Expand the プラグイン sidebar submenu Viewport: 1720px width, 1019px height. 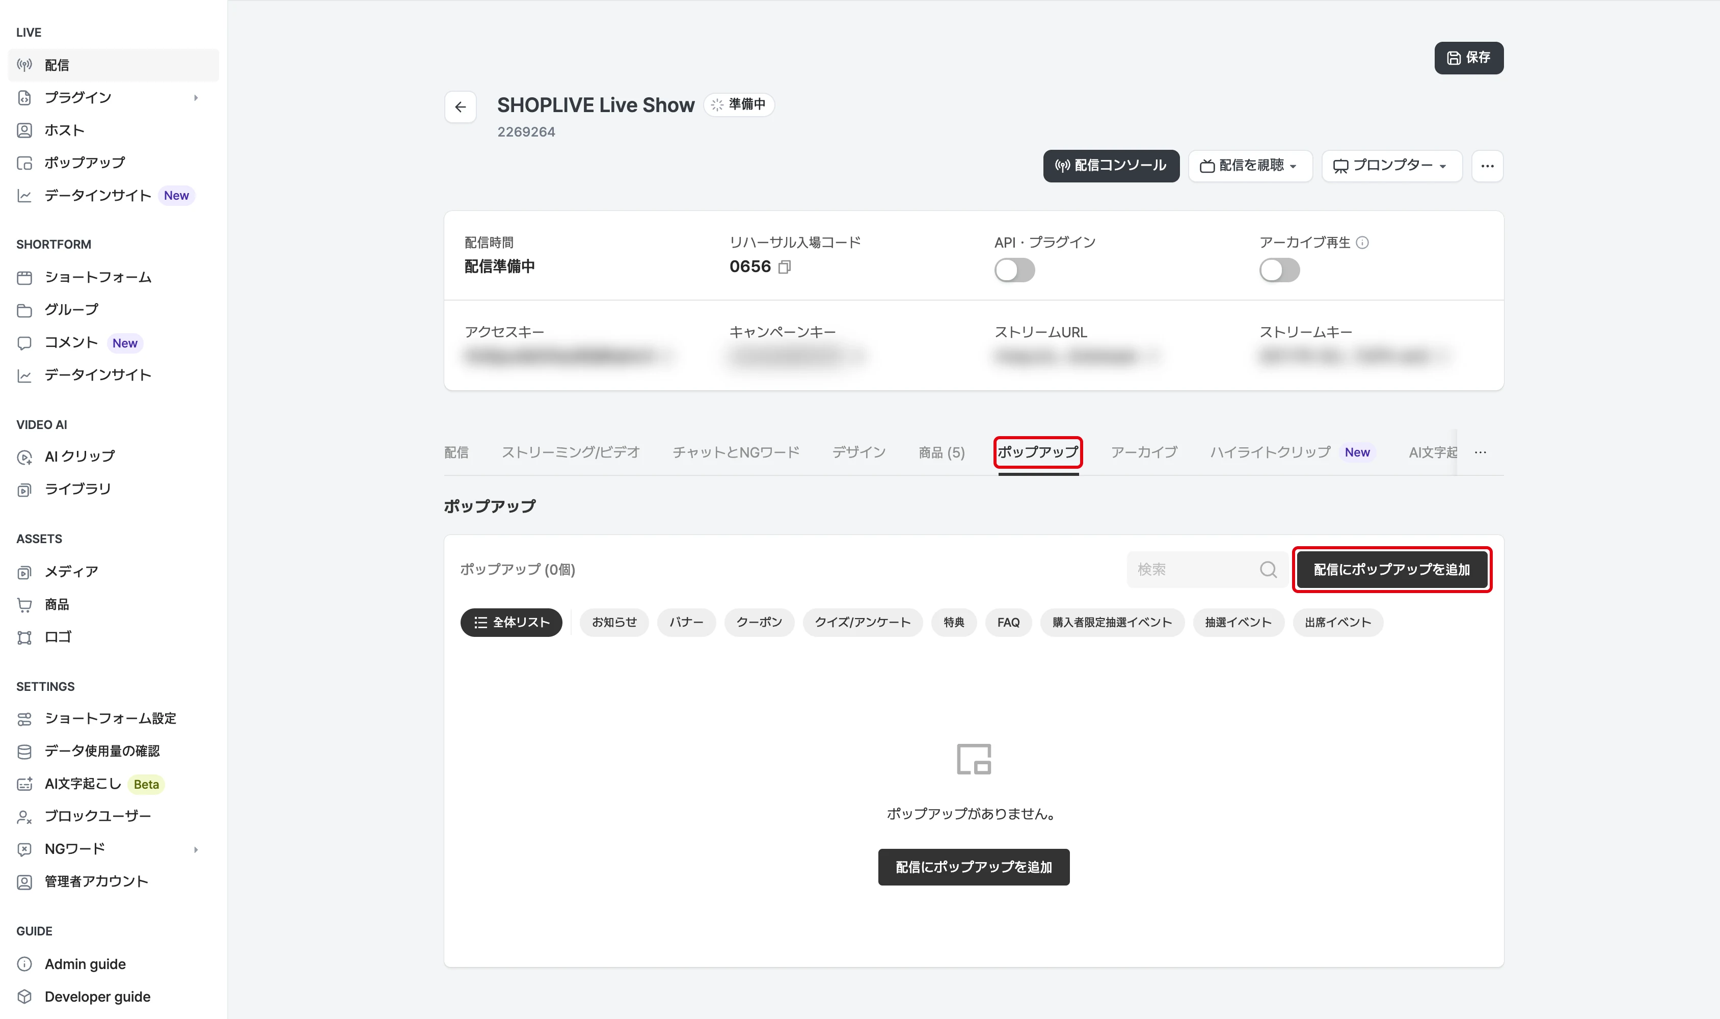click(x=196, y=98)
